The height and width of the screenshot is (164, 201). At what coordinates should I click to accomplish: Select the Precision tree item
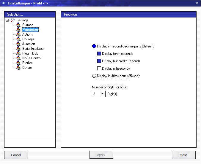[x=30, y=30]
